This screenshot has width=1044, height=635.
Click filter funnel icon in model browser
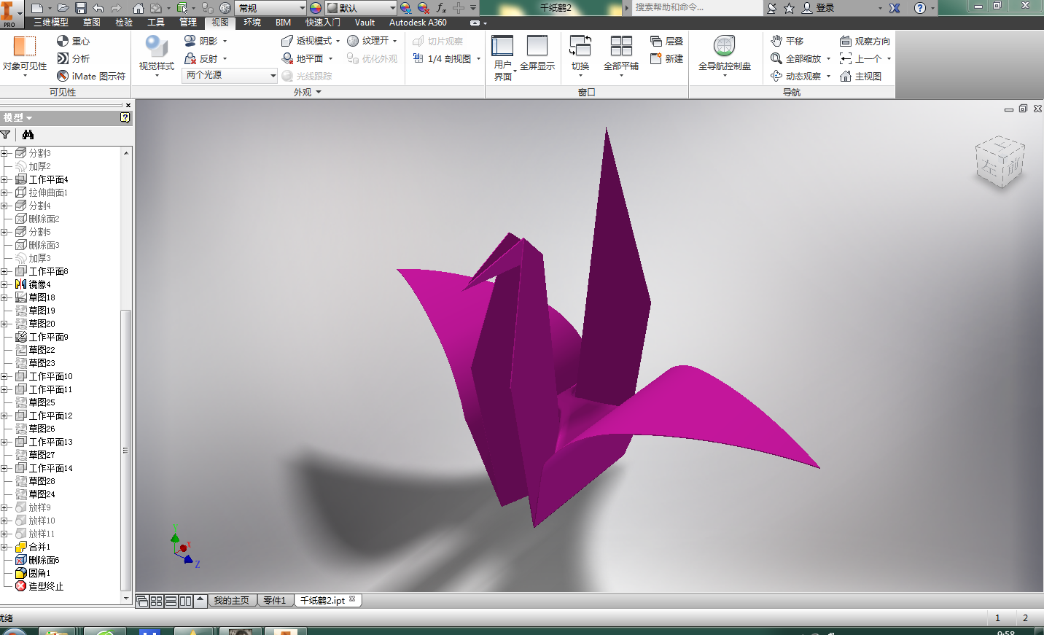coord(6,135)
